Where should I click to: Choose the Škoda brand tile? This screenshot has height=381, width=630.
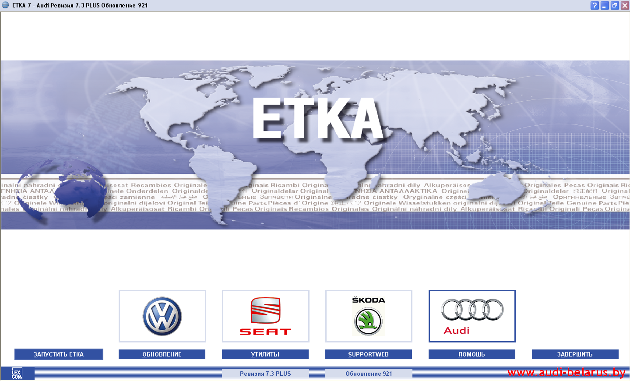tap(369, 316)
